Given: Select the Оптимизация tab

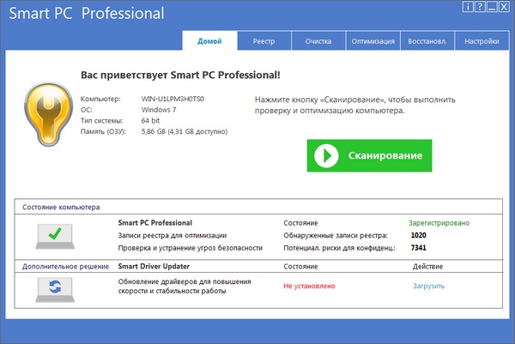Looking at the screenshot, I should click(373, 41).
